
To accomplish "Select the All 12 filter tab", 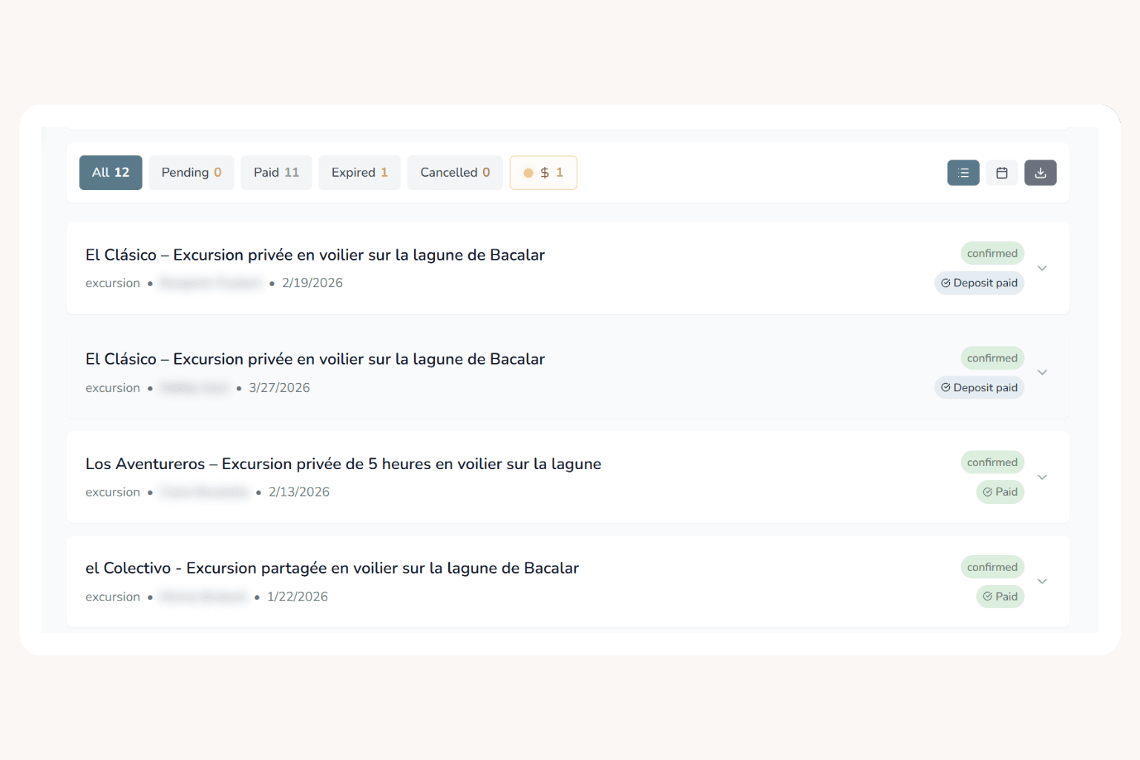I will (111, 173).
